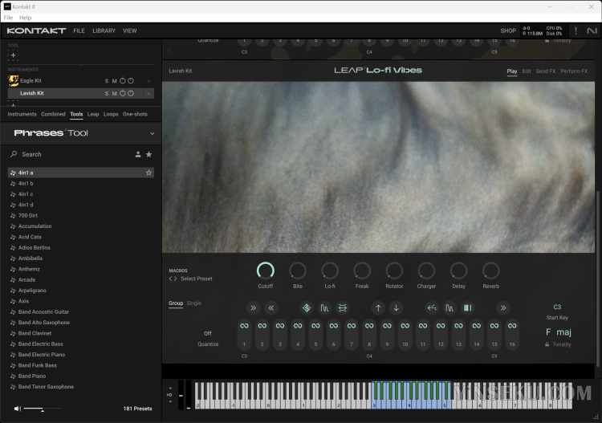Add a tool with the plus slot under TOOL
The width and height of the screenshot is (602, 423).
click(13, 55)
